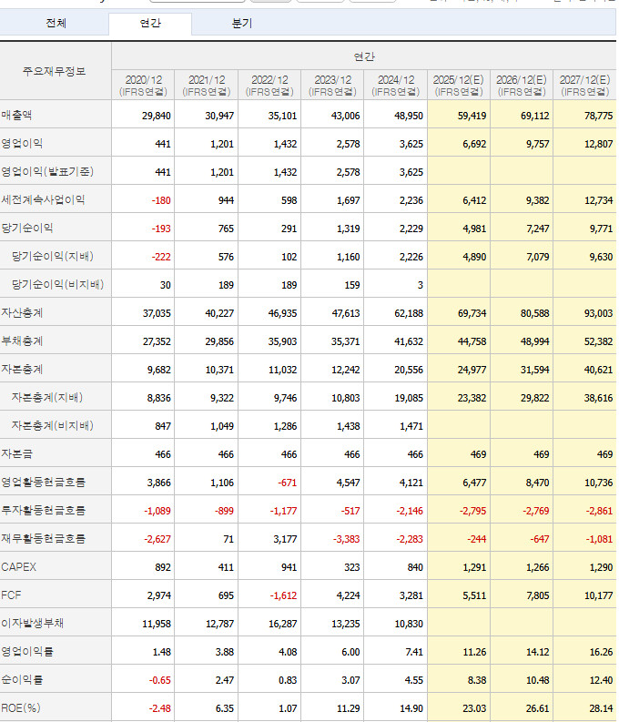Select the 당기순이익(비지배) row label

point(57,284)
